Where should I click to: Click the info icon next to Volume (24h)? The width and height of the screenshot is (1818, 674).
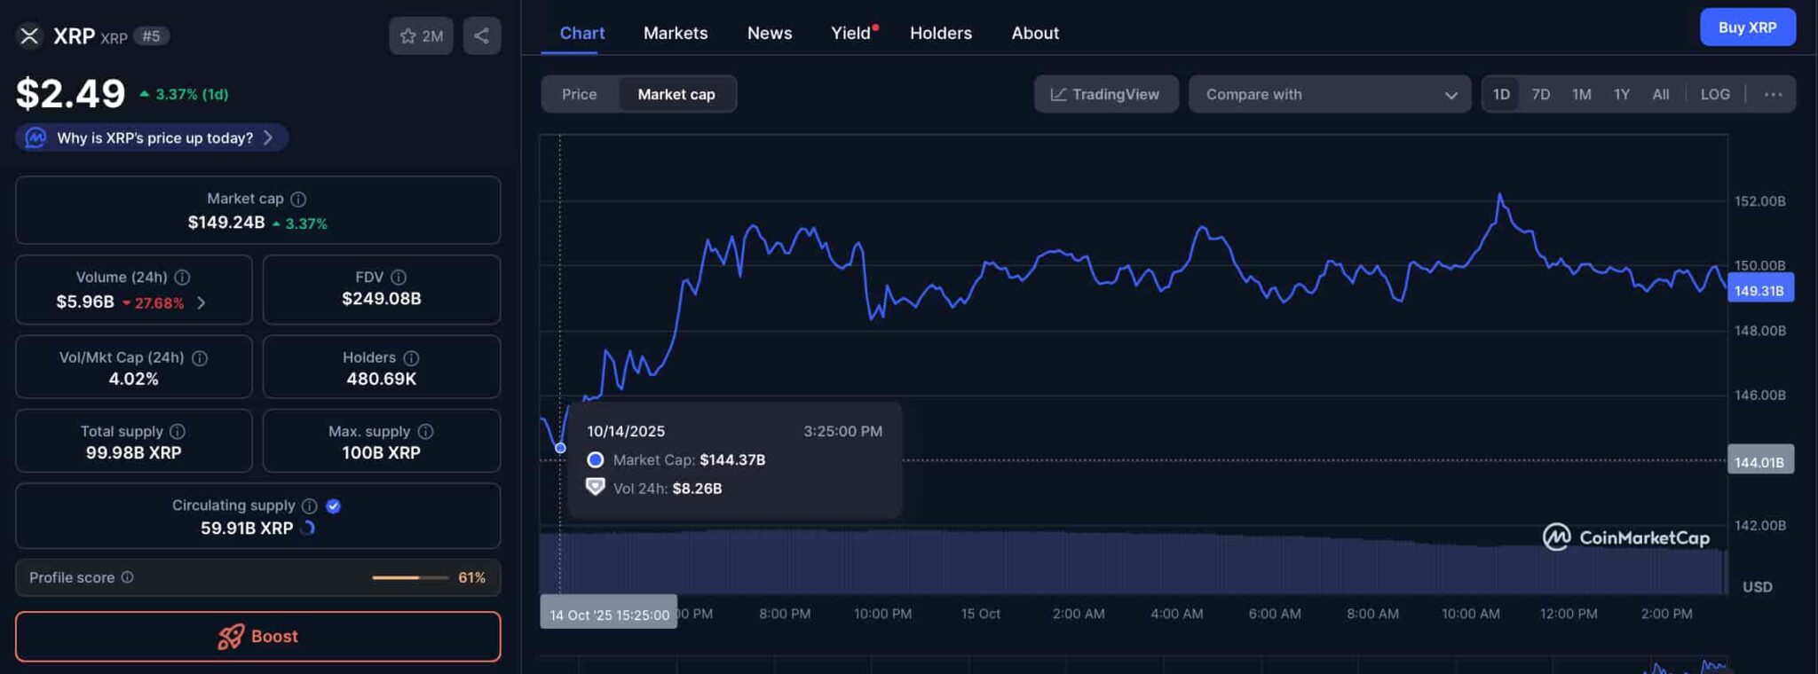coord(182,278)
